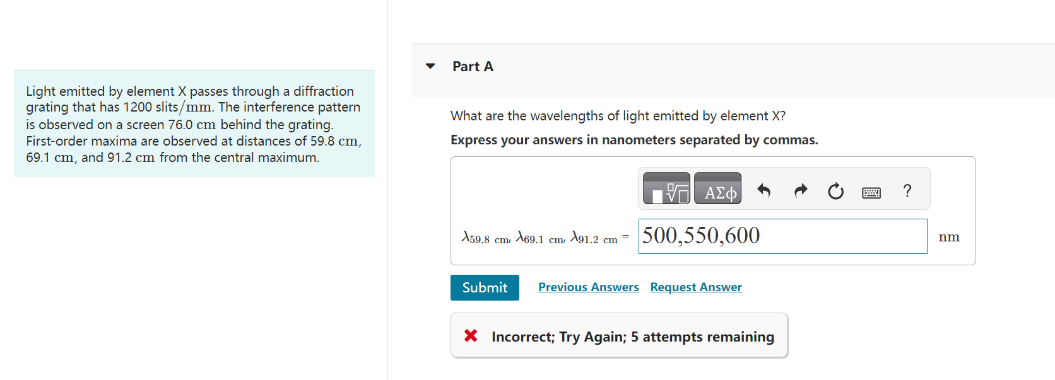Reset the answer field with the refresh icon
This screenshot has height=380, width=1055.
click(835, 191)
